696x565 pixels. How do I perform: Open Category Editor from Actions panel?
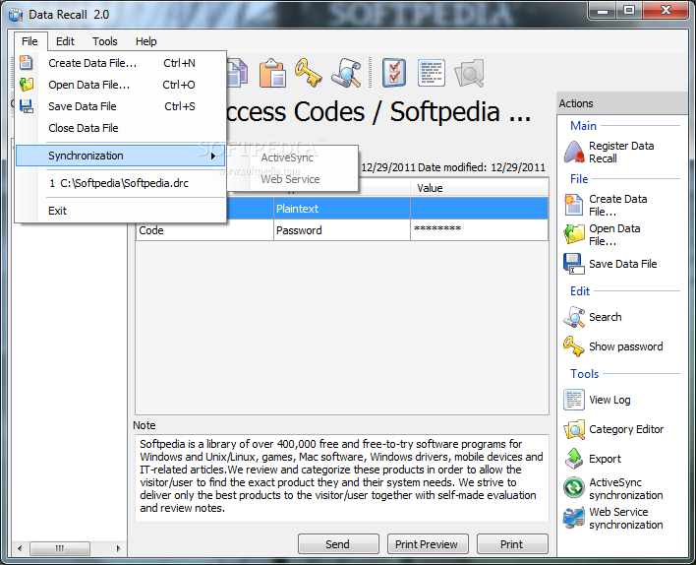pyautogui.click(x=613, y=429)
